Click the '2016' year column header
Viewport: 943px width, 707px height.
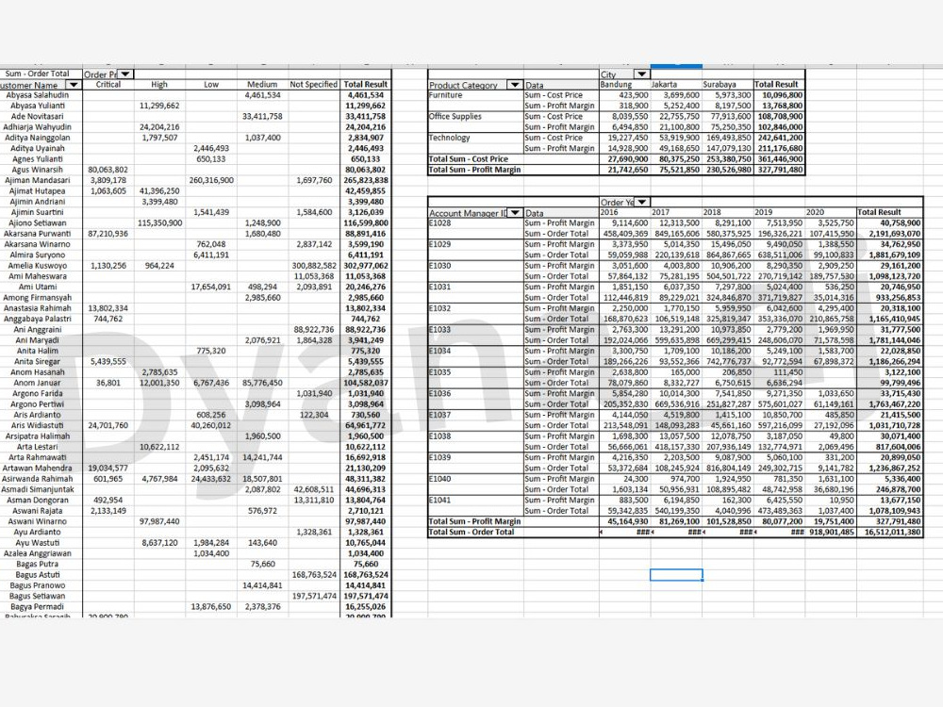pos(624,213)
